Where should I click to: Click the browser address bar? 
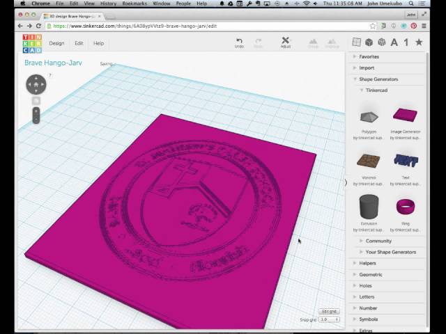[210, 26]
